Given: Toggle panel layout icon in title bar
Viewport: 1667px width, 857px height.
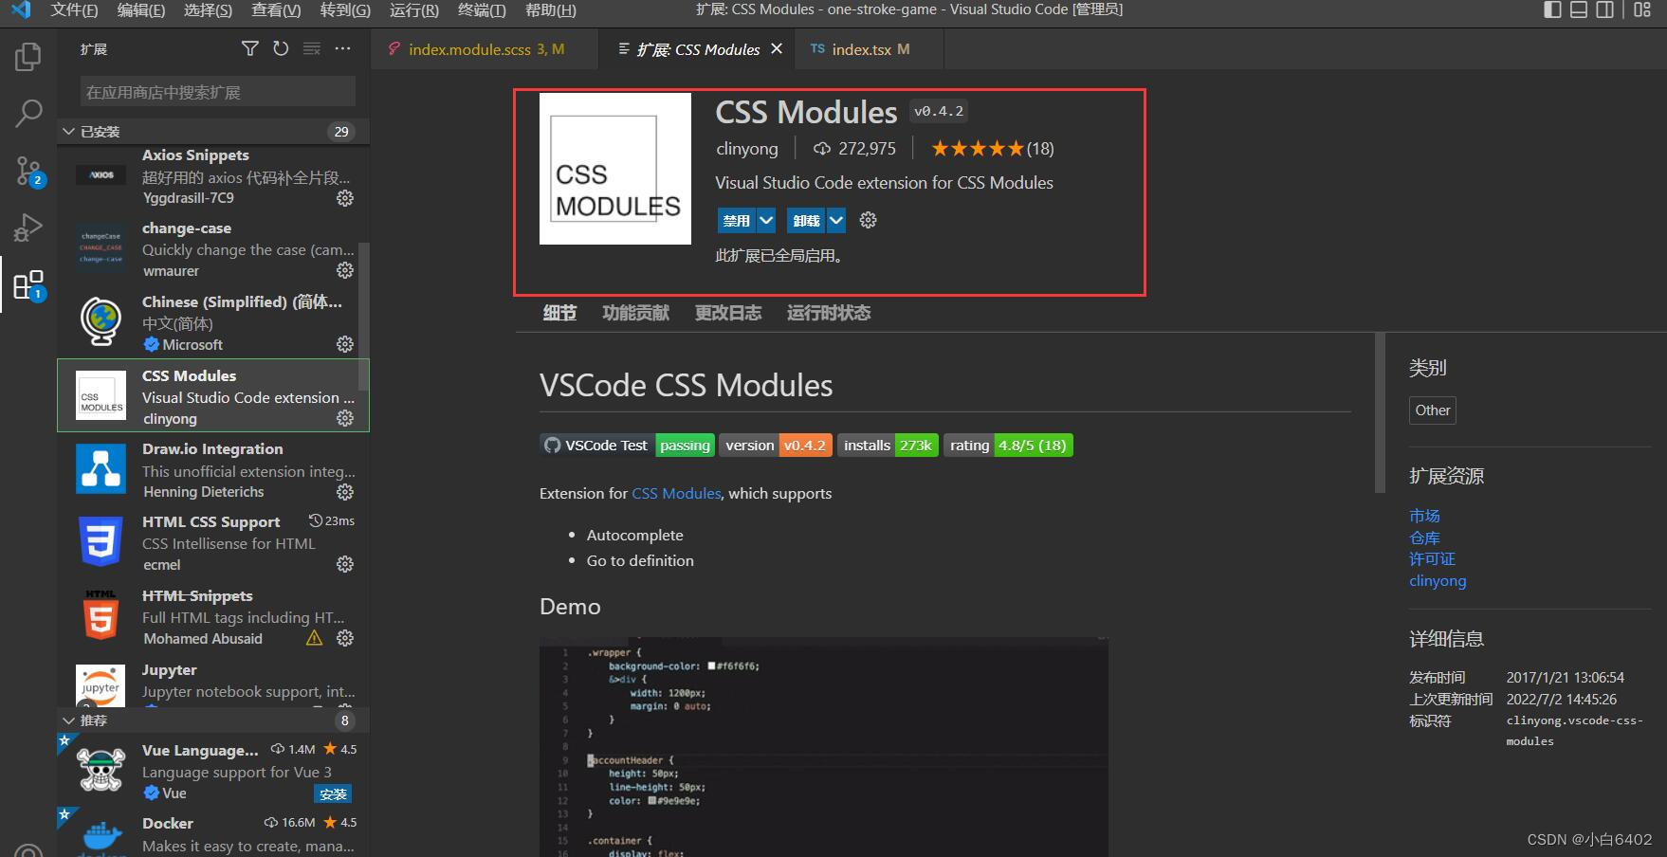Looking at the screenshot, I should pyautogui.click(x=1579, y=9).
